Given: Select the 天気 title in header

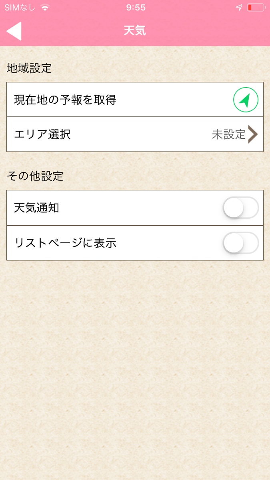Looking at the screenshot, I should click(135, 30).
